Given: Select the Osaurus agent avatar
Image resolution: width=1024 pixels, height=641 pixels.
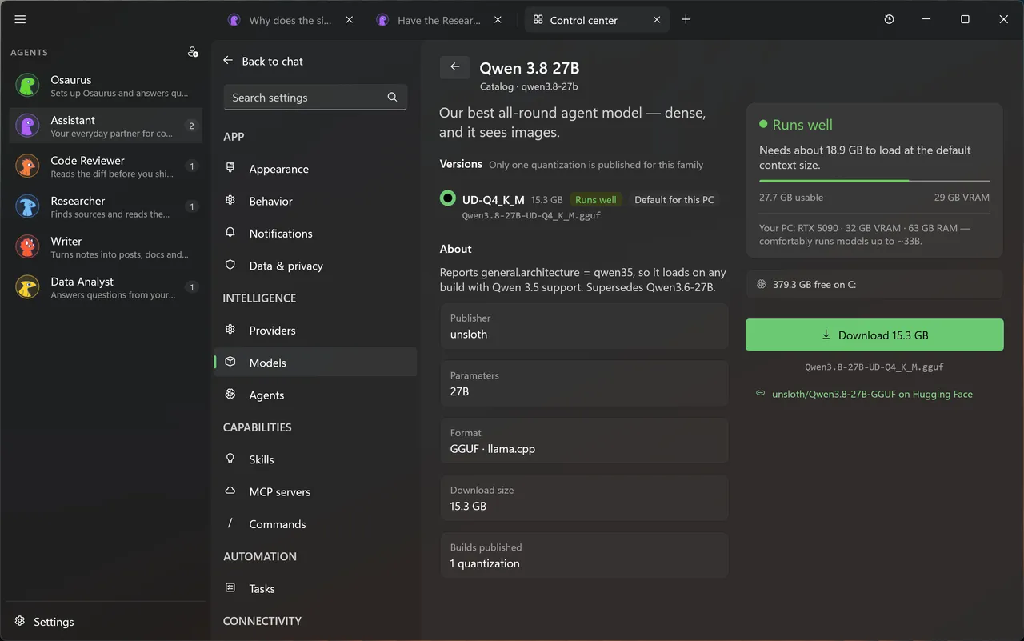Looking at the screenshot, I should point(28,86).
